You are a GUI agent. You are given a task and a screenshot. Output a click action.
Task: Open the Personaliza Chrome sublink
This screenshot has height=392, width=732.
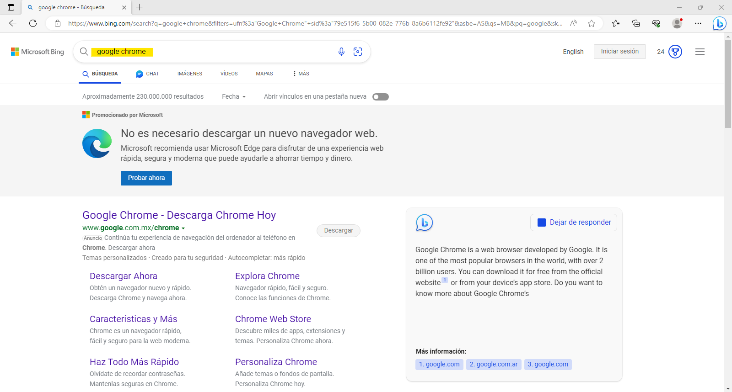(276, 362)
